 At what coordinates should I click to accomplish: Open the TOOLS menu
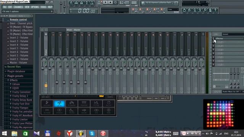(43, 7)
